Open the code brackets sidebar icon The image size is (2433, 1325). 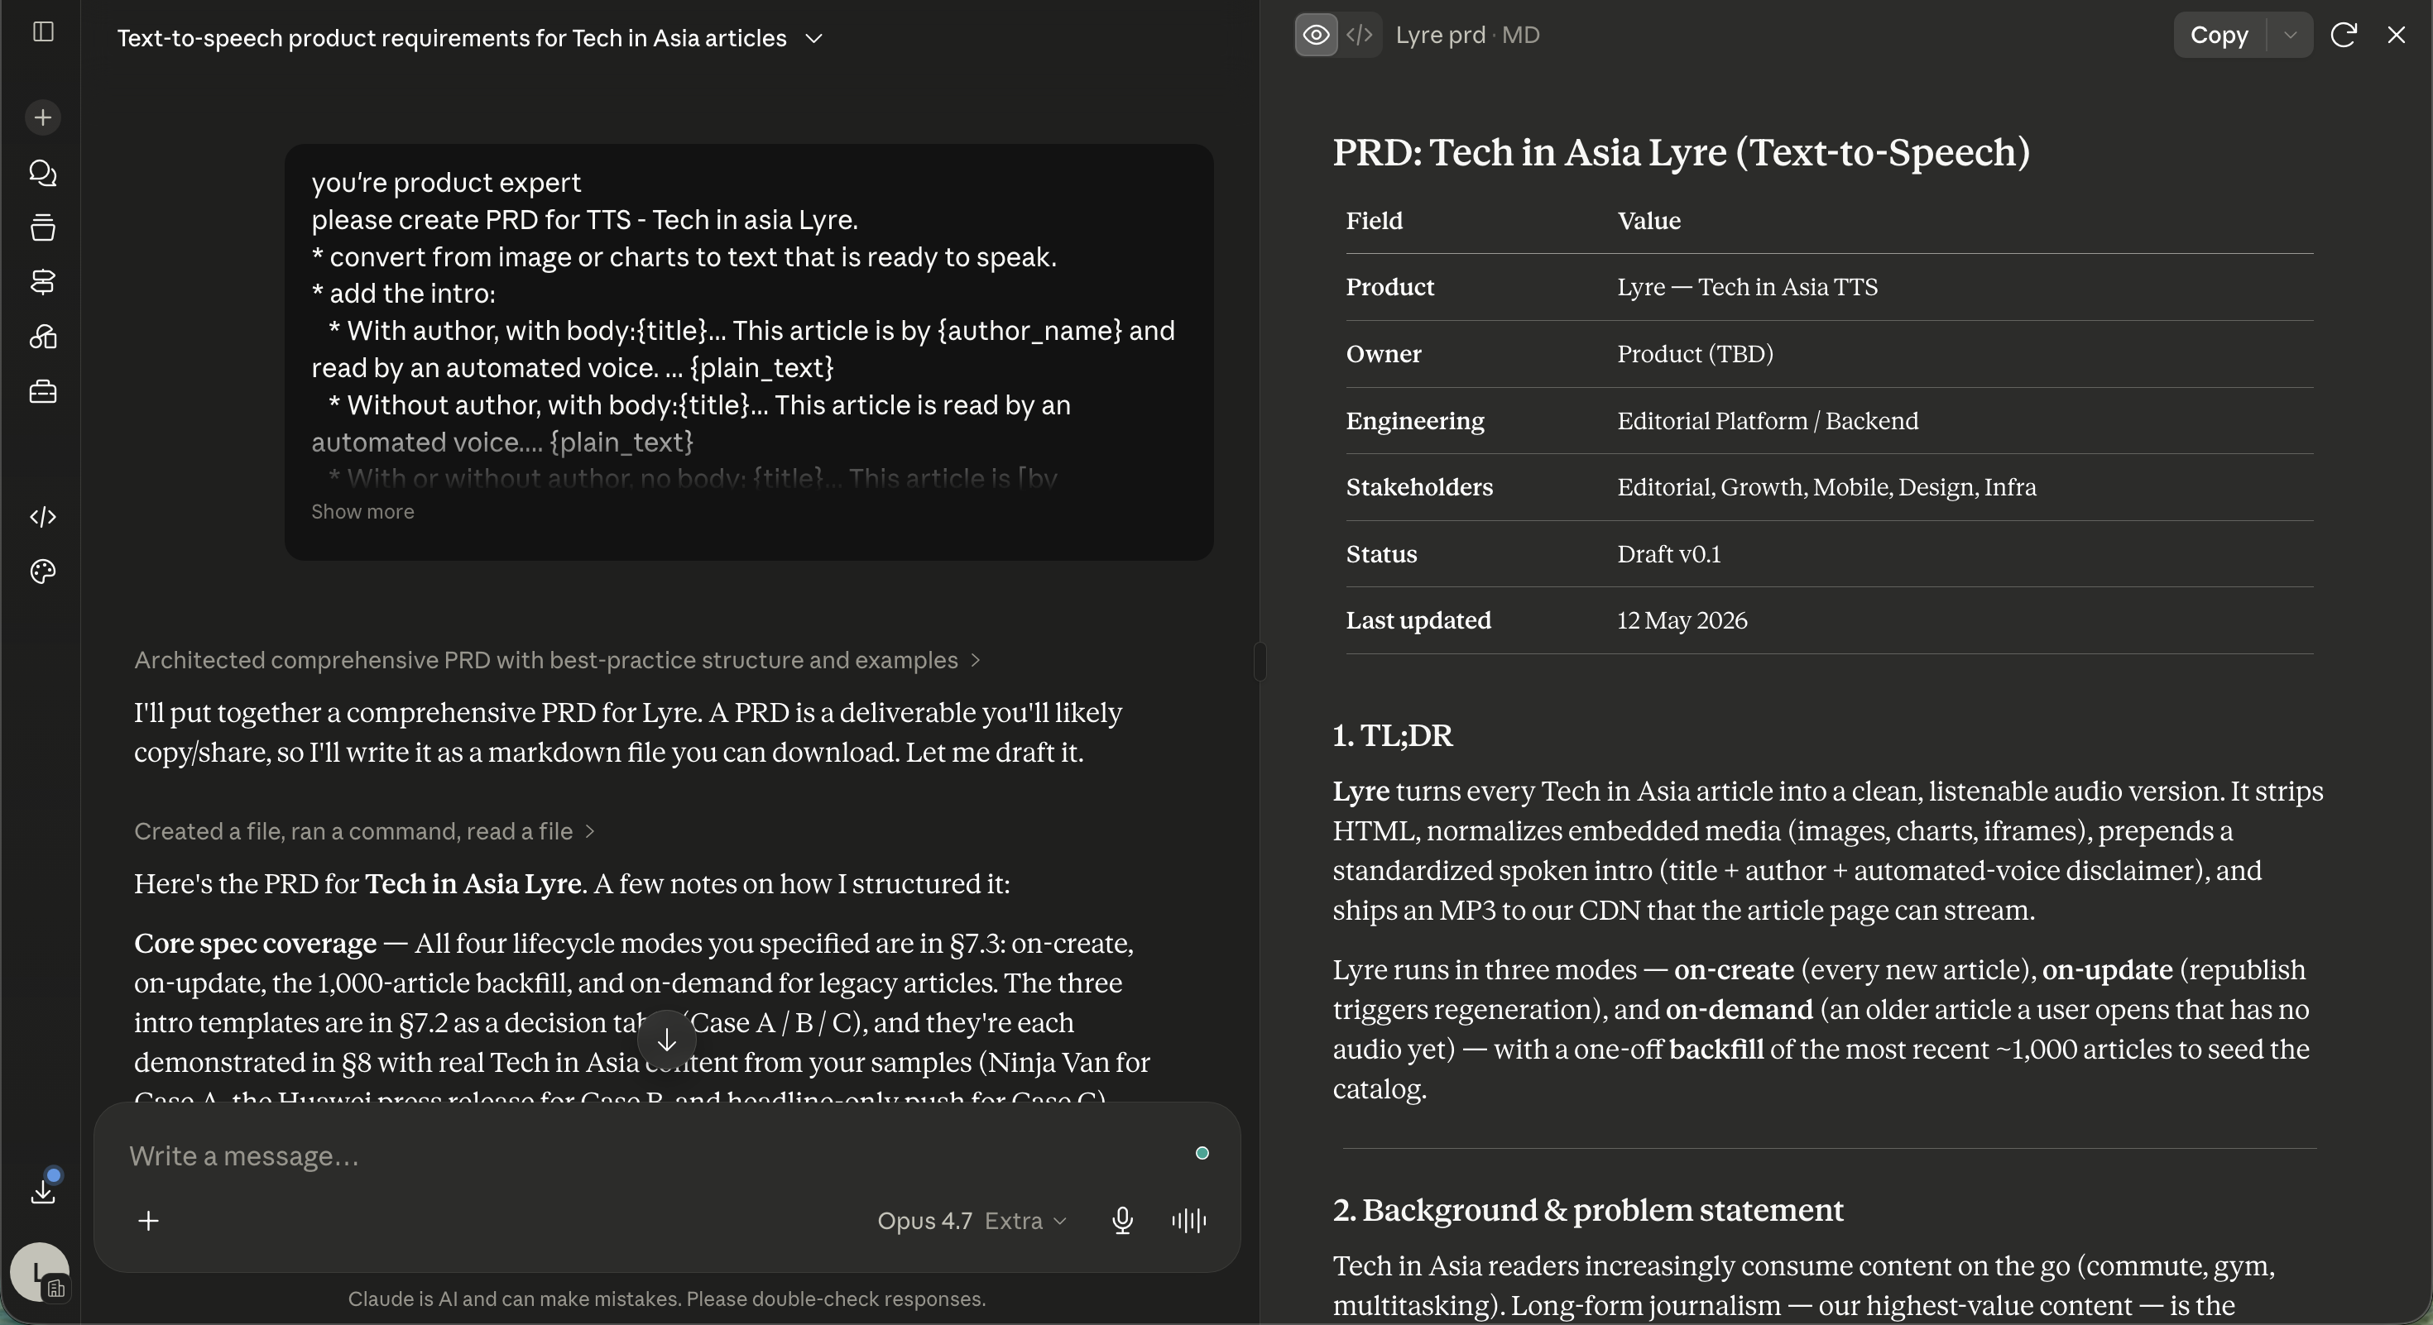tap(42, 517)
